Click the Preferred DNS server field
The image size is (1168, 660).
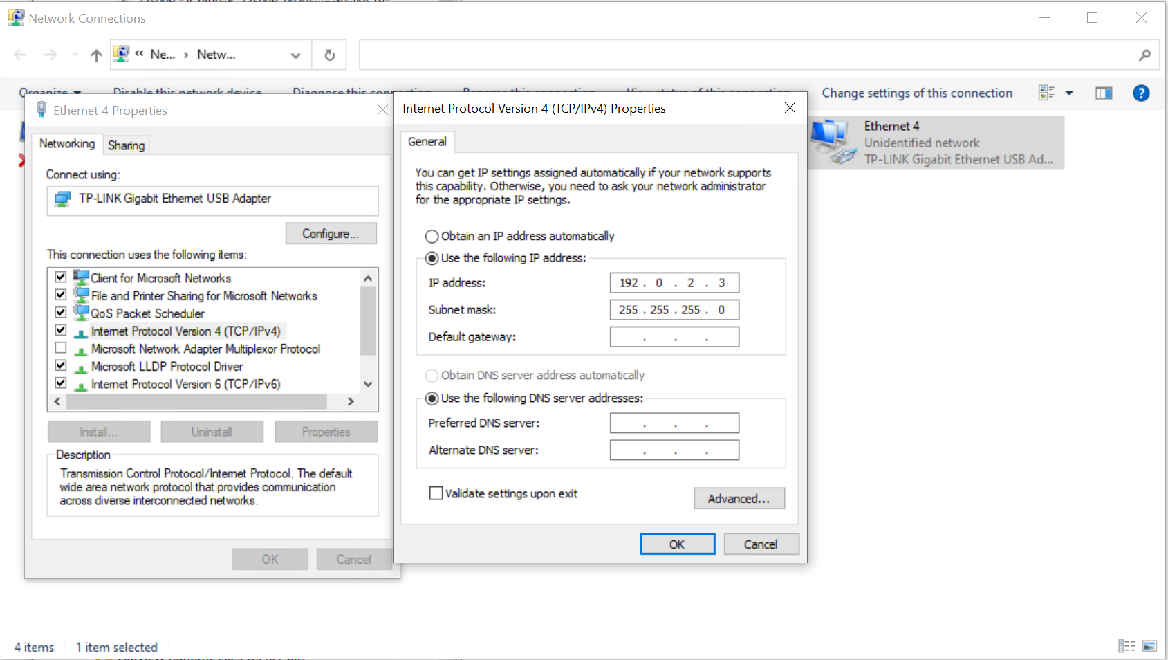[x=674, y=423]
